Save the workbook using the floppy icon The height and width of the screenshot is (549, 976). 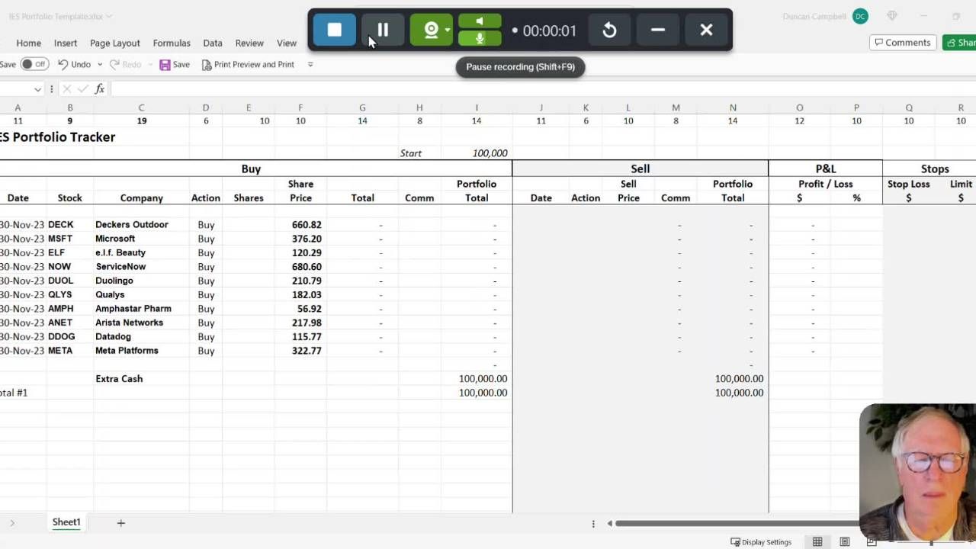tap(175, 65)
